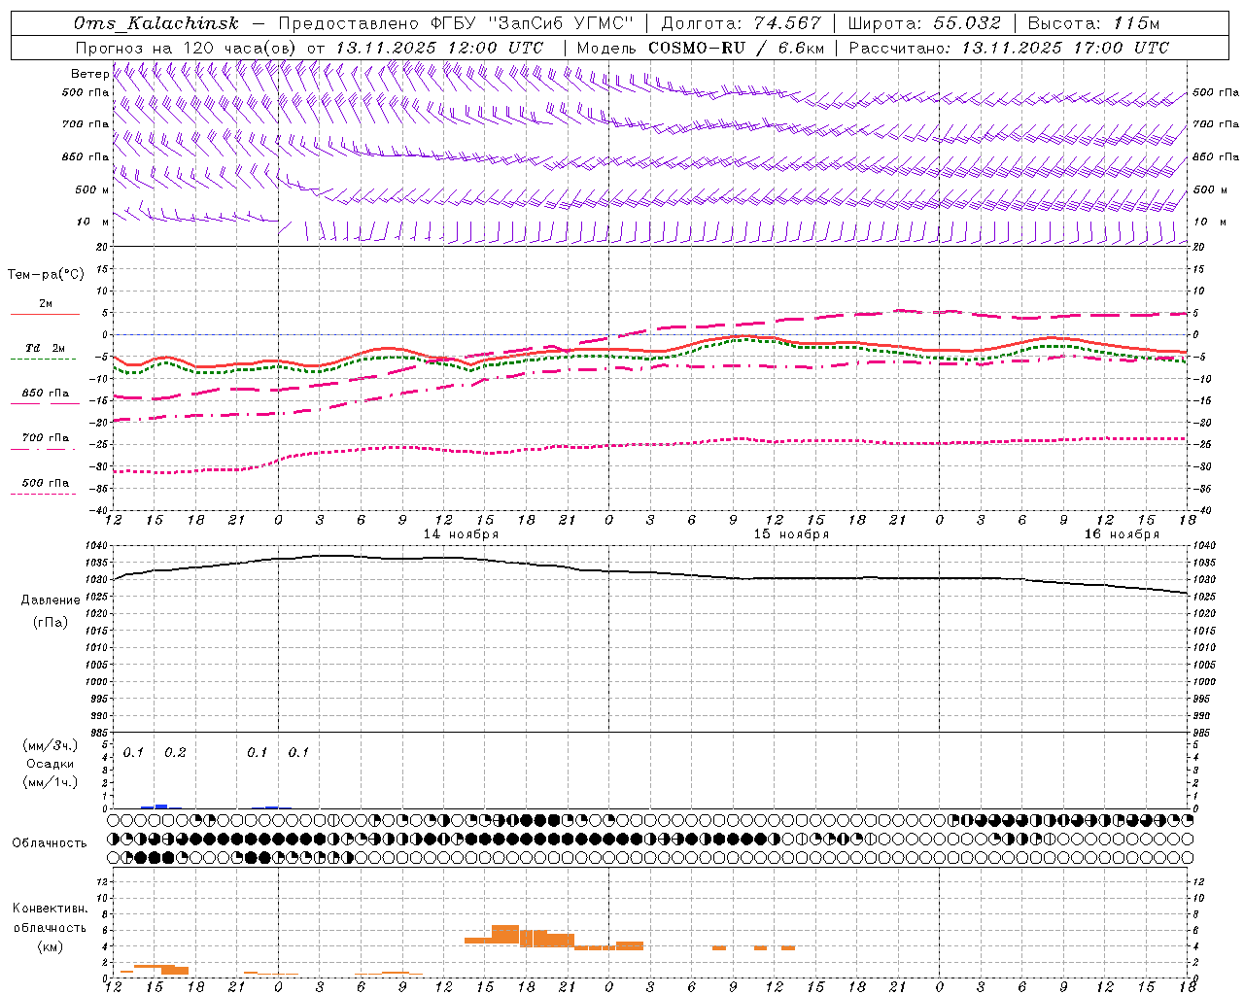Click the station name Oms_Kalachinsk in header
Viewport: 1244px width, 995px height.
point(155,23)
